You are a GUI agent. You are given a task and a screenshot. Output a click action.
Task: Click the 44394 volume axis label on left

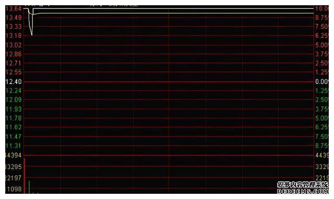point(14,155)
